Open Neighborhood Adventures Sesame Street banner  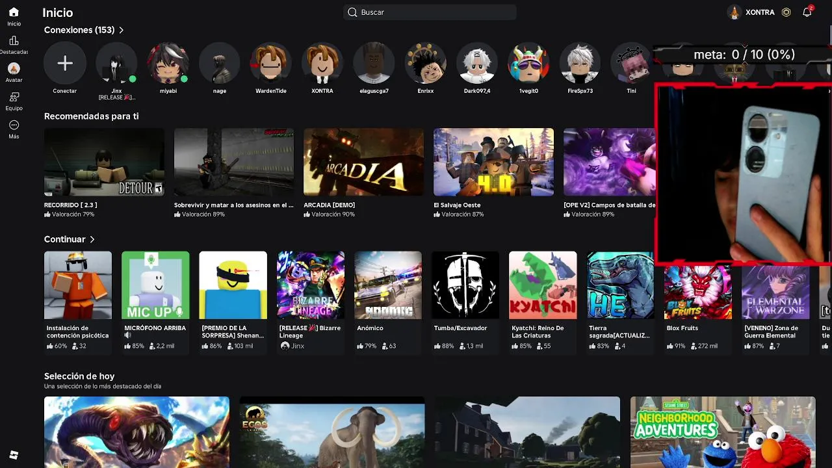723,432
